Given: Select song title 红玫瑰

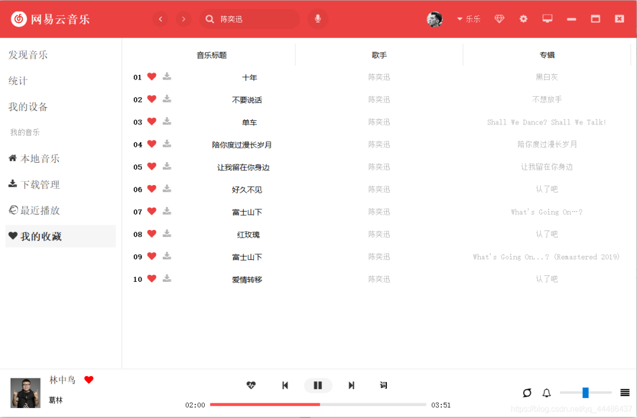Looking at the screenshot, I should [248, 235].
